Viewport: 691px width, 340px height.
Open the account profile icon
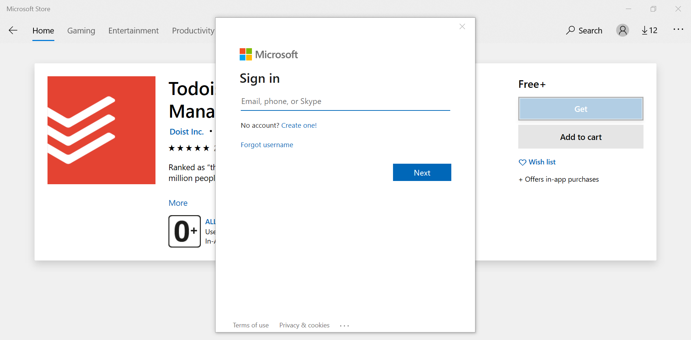(623, 30)
